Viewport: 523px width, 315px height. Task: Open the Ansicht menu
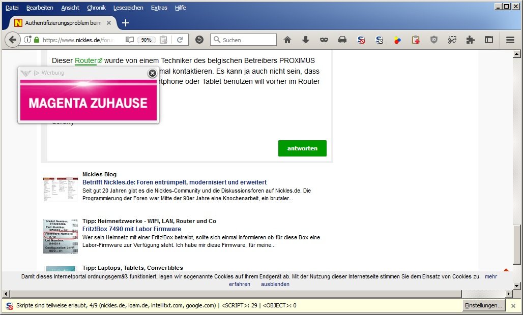click(x=70, y=8)
